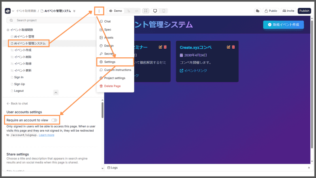Screen dimensions: 316x178
Task: Delete the セミナー event card
Action: click(165, 47)
